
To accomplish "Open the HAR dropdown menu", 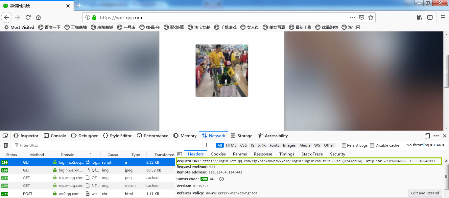I will 439,145.
